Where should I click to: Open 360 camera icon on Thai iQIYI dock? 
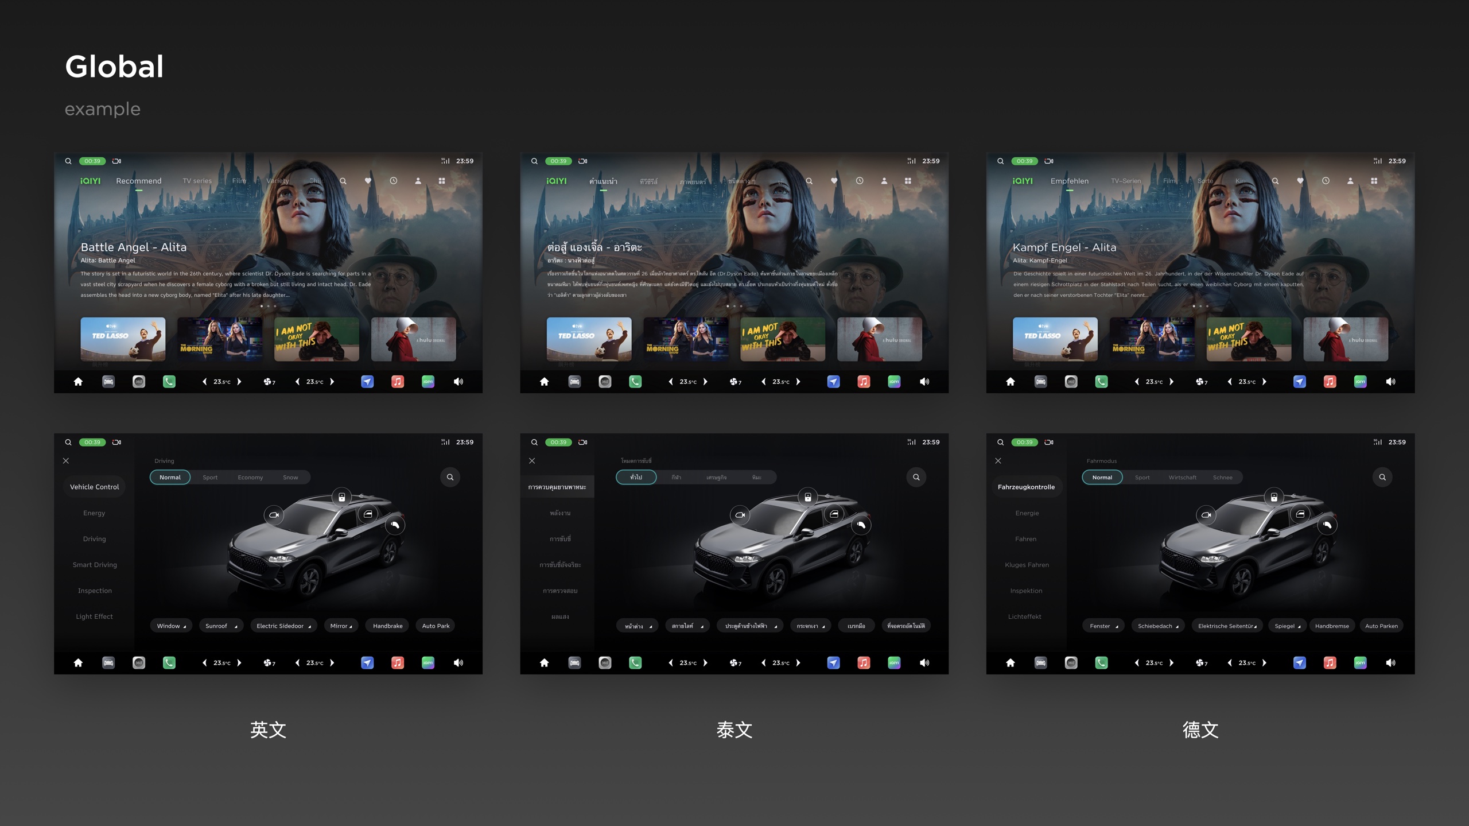(605, 382)
